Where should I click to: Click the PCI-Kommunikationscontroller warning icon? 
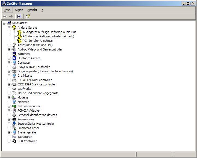point(19,36)
